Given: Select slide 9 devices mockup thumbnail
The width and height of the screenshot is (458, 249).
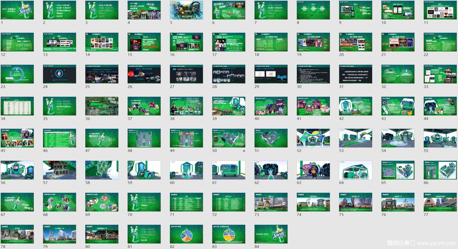Looking at the screenshot, I should click(356, 10).
